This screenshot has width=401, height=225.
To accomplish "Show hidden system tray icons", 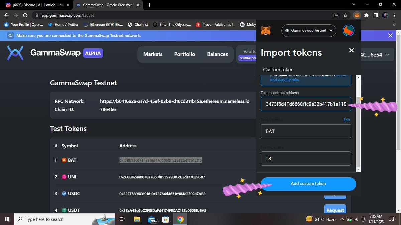I will (342, 219).
